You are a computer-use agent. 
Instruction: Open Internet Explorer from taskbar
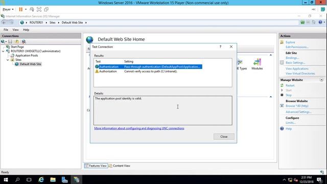pos(41,179)
